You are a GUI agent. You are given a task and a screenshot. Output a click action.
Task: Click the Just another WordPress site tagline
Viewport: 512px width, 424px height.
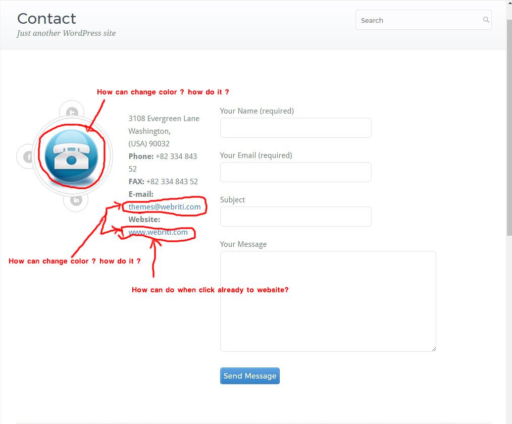pos(66,33)
